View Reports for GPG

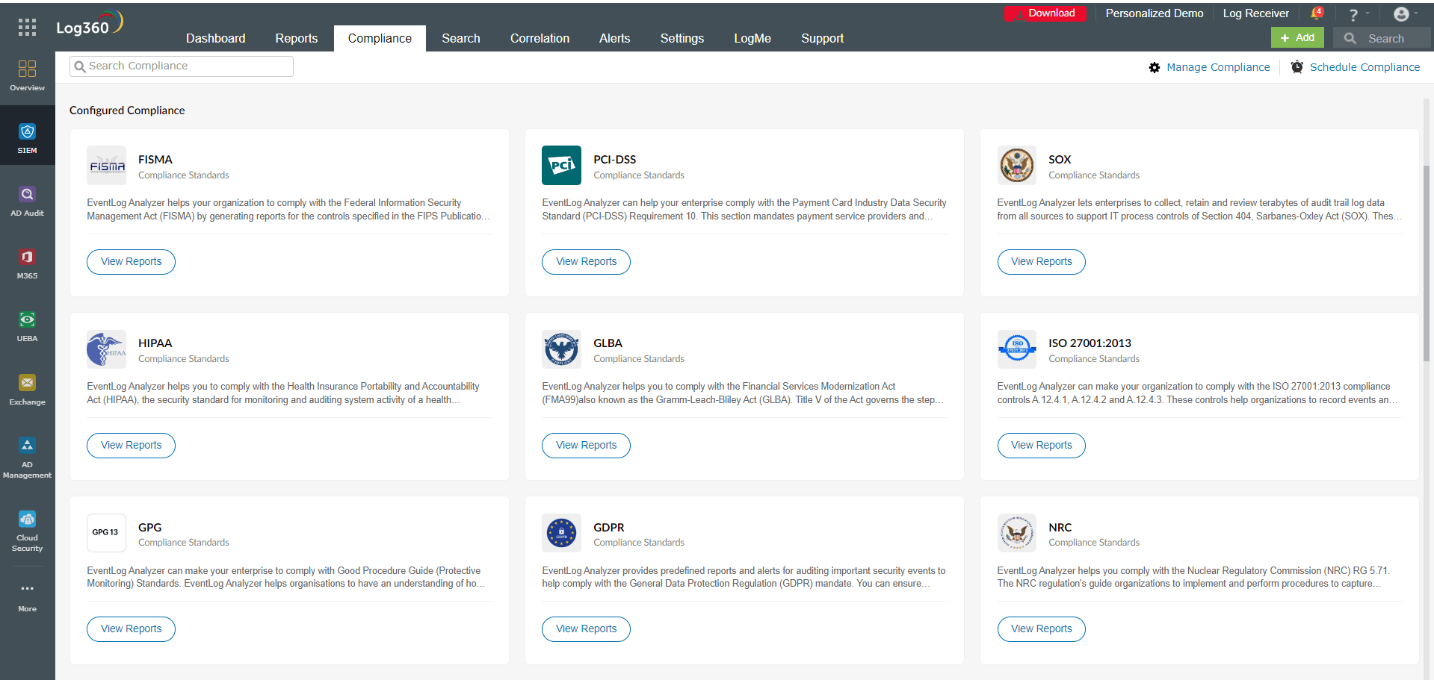(x=131, y=629)
